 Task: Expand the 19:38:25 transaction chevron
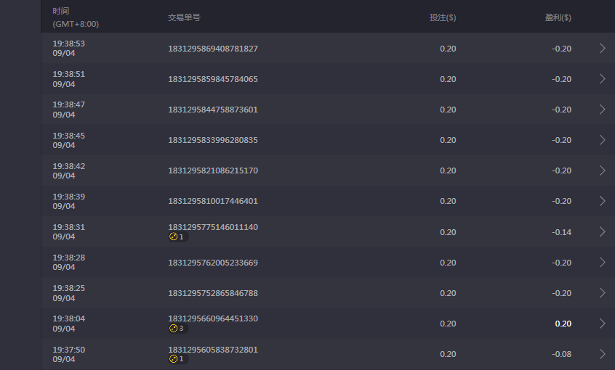pyautogui.click(x=602, y=293)
